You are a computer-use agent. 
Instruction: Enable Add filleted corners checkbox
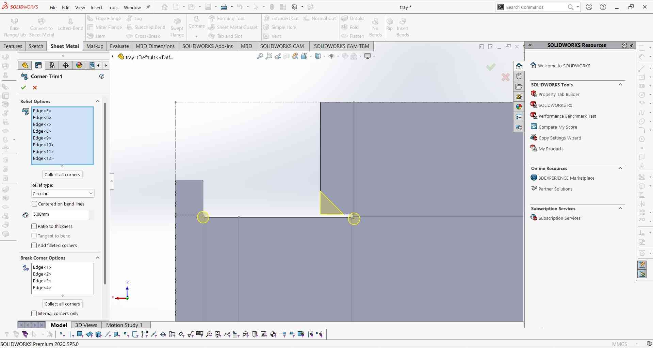[x=34, y=245]
